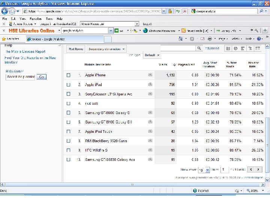Switch to Data table view icon
Image resolution: width=270 pixels, height=202 pixels.
coord(228,49)
